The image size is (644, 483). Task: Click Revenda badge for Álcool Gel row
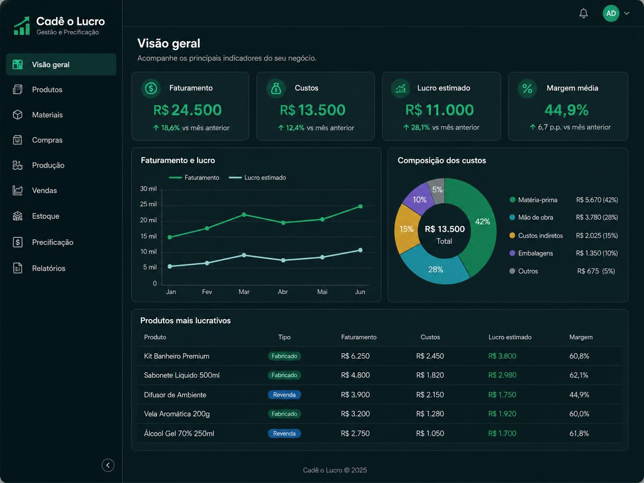(x=284, y=434)
